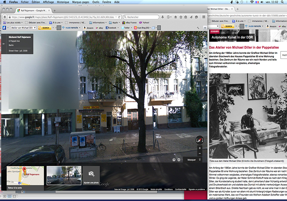Open the Atelier von Michael Diller search dropdown
The height and width of the screenshot is (201, 287).
(34, 28)
